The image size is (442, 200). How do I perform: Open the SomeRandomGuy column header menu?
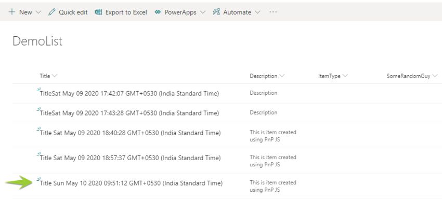click(412, 76)
